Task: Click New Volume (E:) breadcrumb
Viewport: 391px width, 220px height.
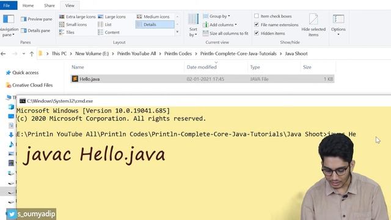Action: click(x=92, y=54)
